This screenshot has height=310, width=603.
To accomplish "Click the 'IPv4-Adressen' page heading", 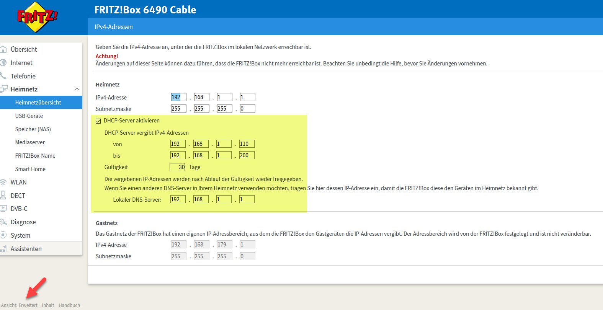I will [x=114, y=27].
